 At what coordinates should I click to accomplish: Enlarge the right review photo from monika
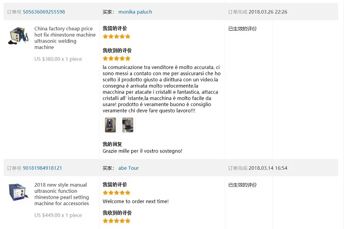tap(128, 125)
